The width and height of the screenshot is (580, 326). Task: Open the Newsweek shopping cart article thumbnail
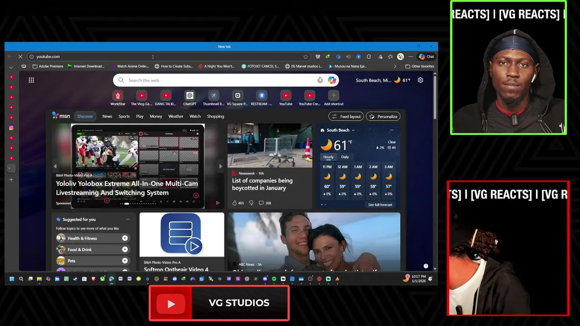click(270, 145)
